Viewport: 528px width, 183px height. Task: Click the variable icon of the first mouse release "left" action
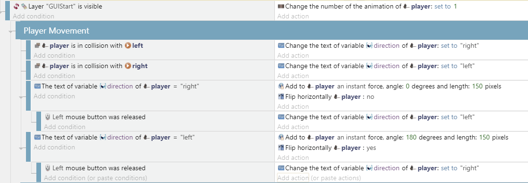tap(281, 117)
